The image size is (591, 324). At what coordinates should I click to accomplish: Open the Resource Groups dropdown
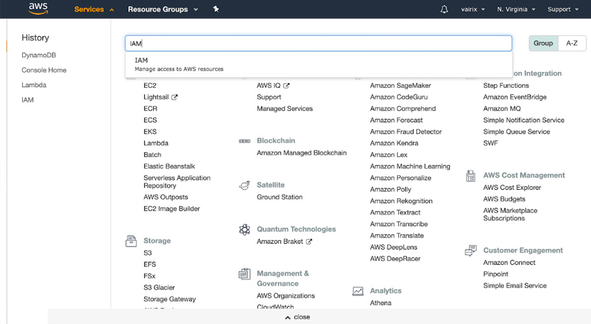(x=163, y=9)
